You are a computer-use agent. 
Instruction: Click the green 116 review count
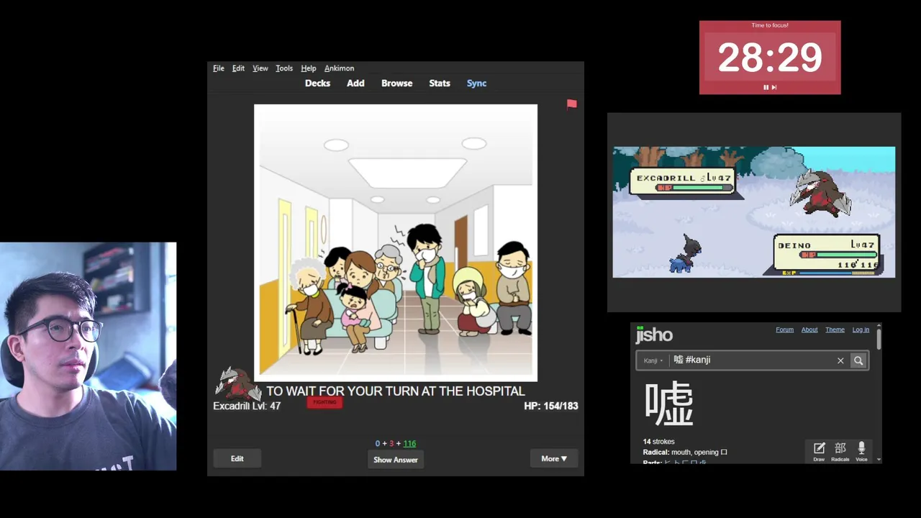(x=409, y=444)
